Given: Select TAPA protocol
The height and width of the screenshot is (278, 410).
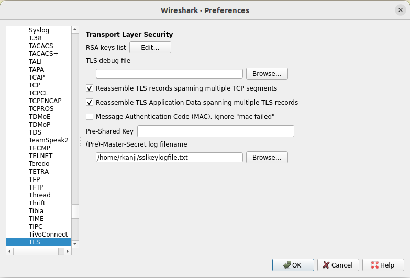Looking at the screenshot, I should tap(39, 69).
